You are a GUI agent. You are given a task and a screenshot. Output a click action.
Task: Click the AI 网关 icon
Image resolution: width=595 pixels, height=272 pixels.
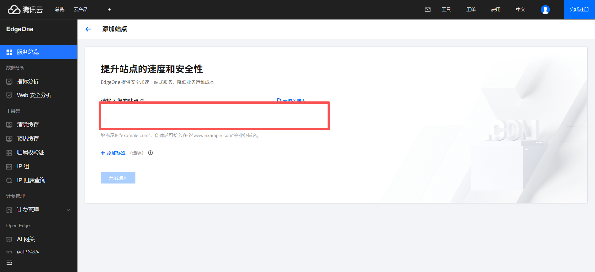[x=9, y=239]
